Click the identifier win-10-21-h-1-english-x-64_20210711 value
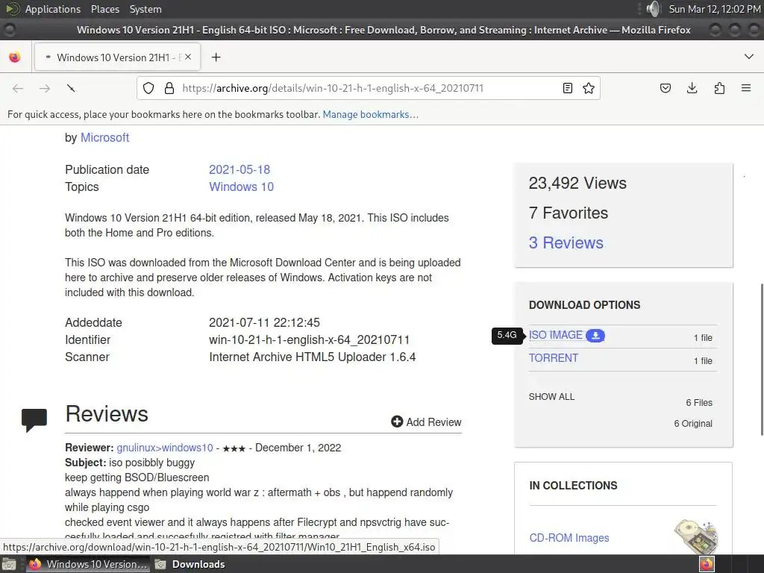The image size is (764, 573). [310, 339]
